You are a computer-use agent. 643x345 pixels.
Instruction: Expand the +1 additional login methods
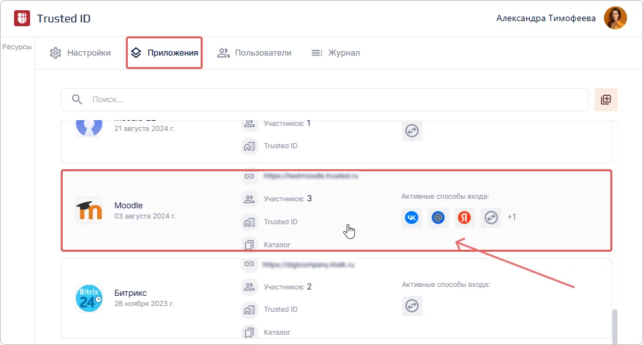point(511,217)
